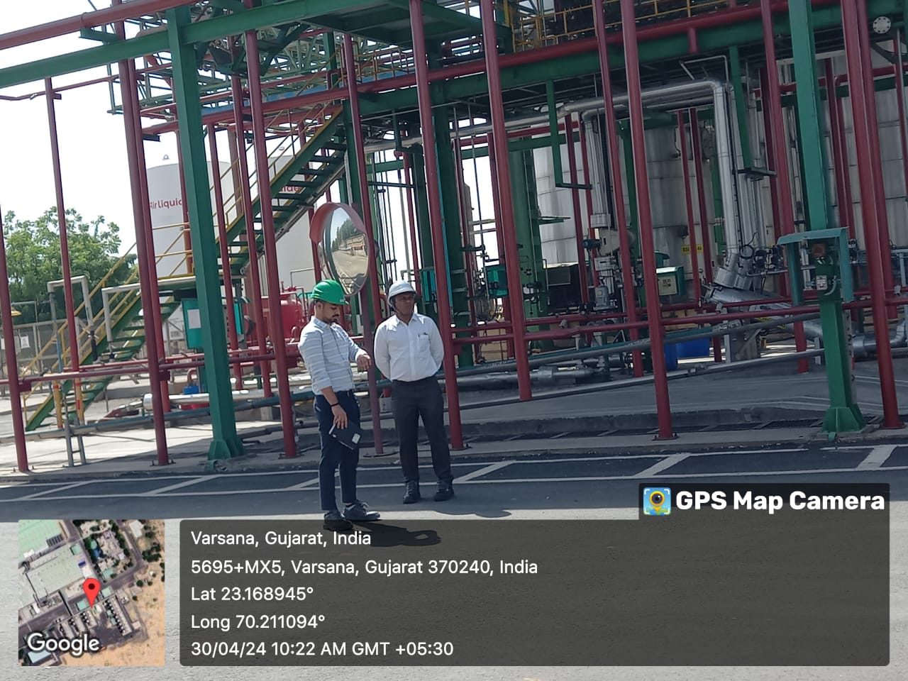Click the Air Liquide text on tank
Image resolution: width=908 pixels, height=681 pixels.
(165, 204)
